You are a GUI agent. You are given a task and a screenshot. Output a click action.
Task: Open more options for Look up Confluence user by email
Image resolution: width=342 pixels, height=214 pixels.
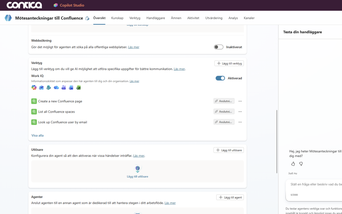click(x=240, y=122)
